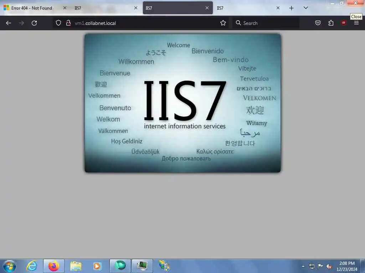The width and height of the screenshot is (365, 273).
Task: Open the green round app on taskbar
Action: pos(120,266)
